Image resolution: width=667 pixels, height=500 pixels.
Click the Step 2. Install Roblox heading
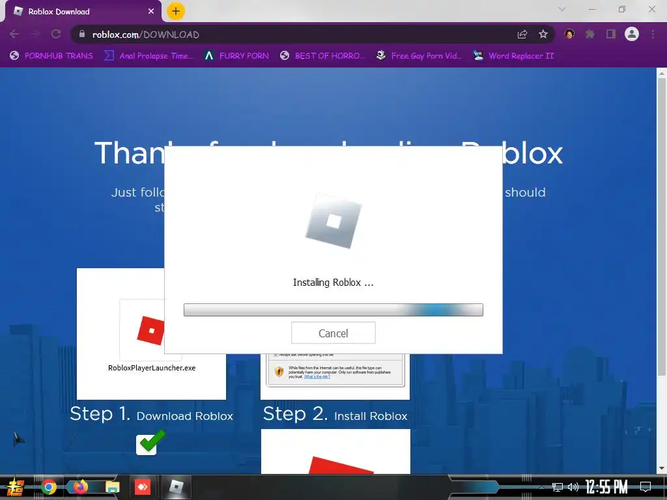pos(335,414)
